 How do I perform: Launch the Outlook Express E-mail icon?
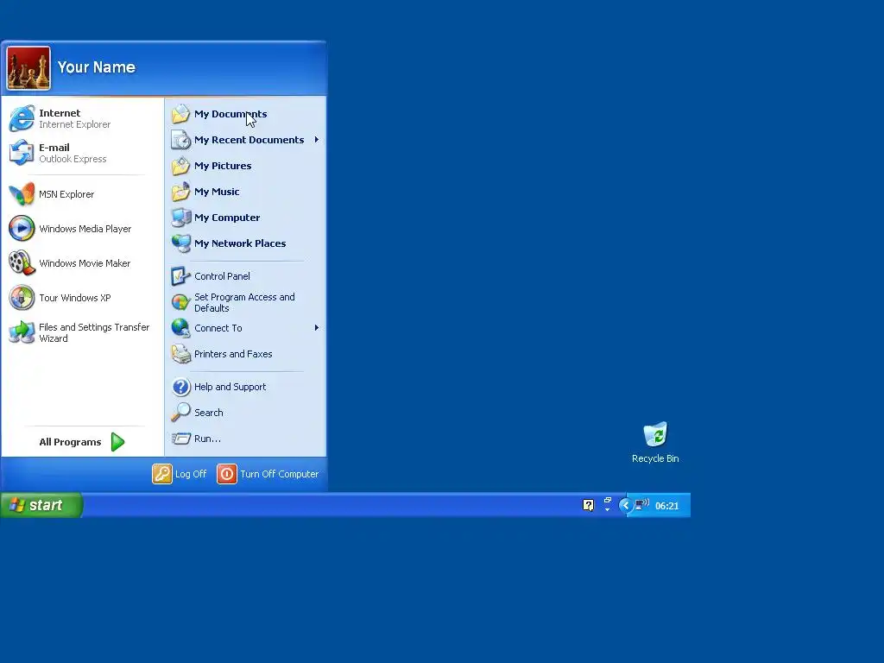pos(22,153)
